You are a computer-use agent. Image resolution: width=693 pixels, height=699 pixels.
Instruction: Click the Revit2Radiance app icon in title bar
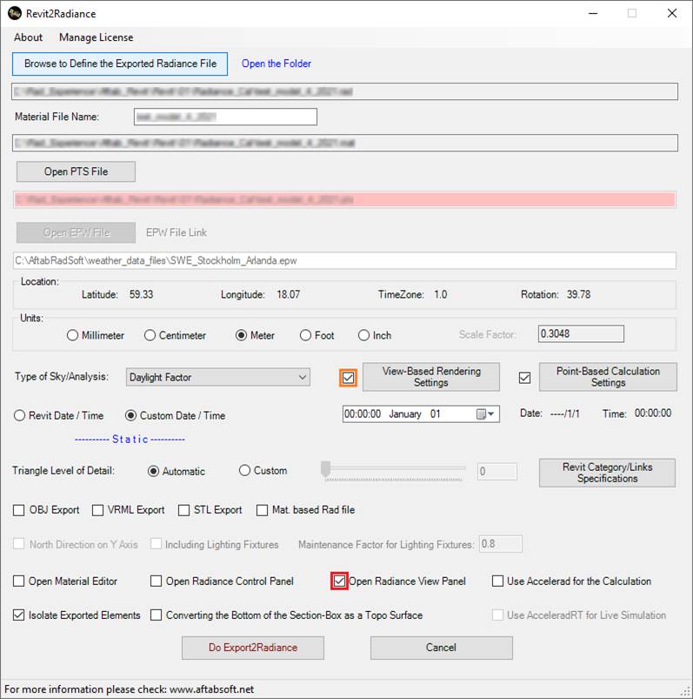[x=14, y=13]
